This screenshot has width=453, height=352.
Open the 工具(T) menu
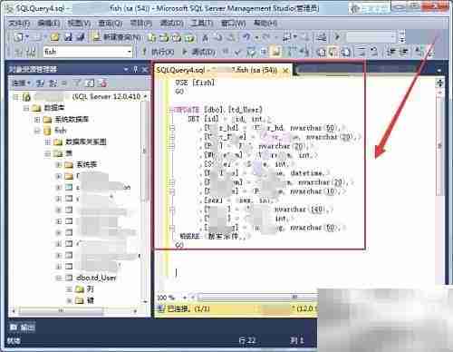pyautogui.click(x=202, y=24)
